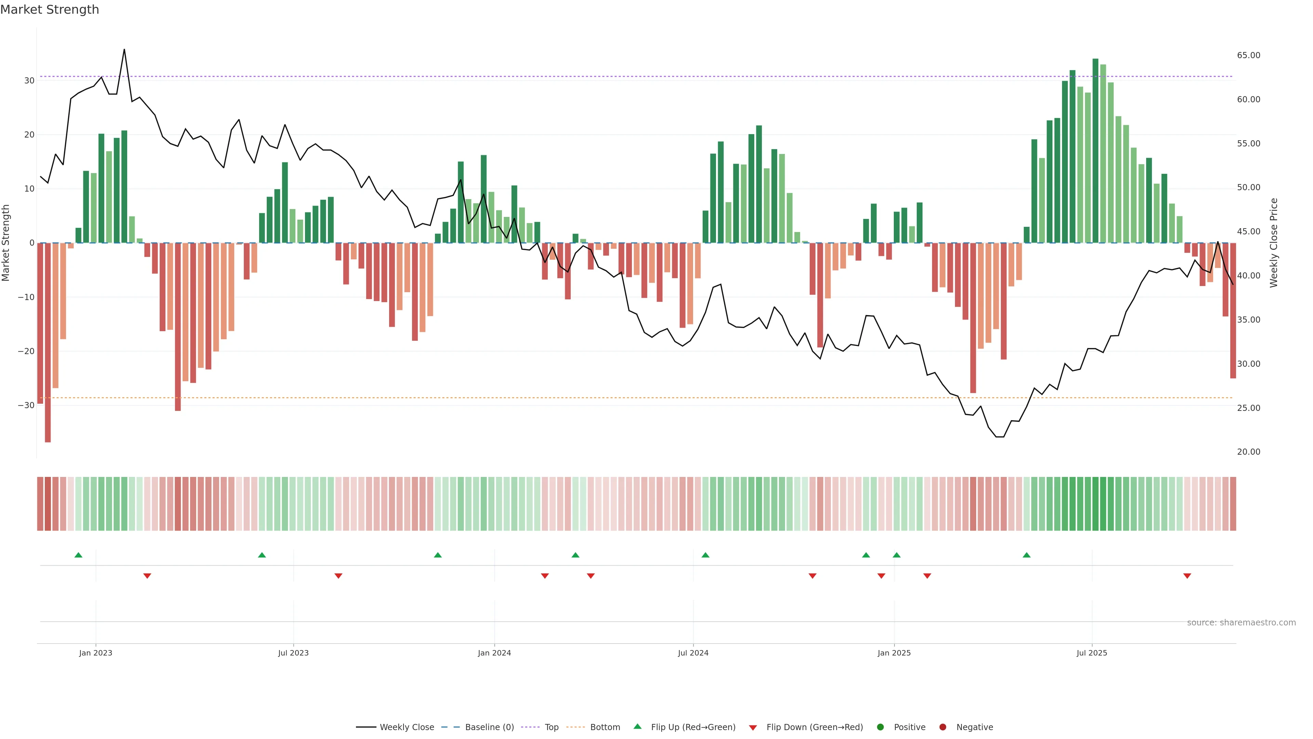Image resolution: width=1313 pixels, height=739 pixels.
Task: Click the Market Strength chart title
Action: [50, 10]
